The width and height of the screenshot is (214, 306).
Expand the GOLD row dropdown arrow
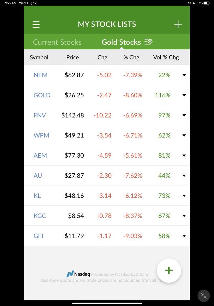184,95
